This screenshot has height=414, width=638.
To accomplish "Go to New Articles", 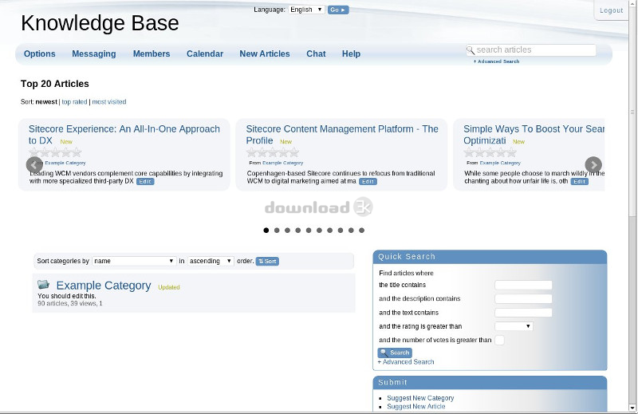I will [265, 53].
